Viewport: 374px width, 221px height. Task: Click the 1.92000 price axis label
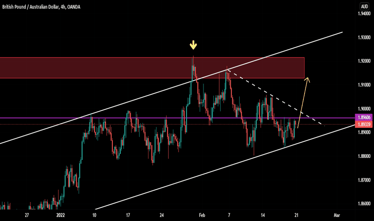tap(364, 61)
